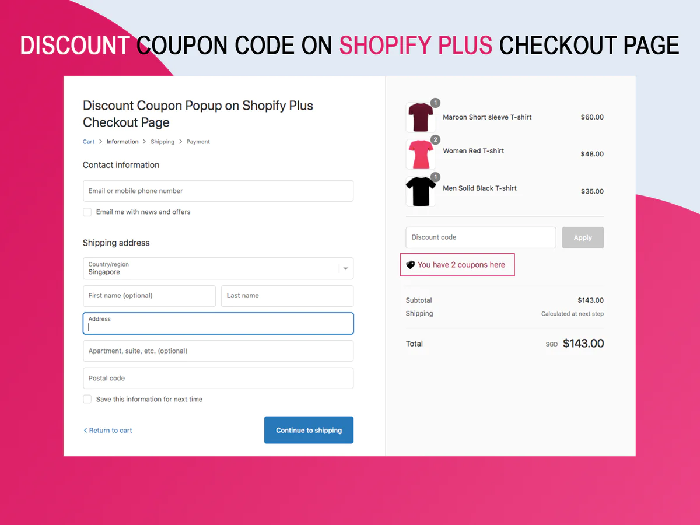
Task: Enable Email me with news and offers
Action: [87, 212]
